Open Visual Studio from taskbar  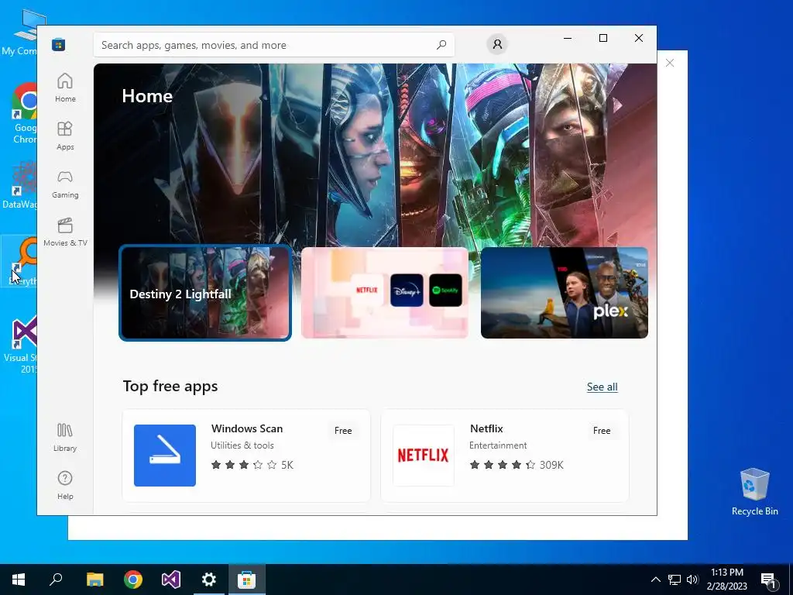[171, 580]
